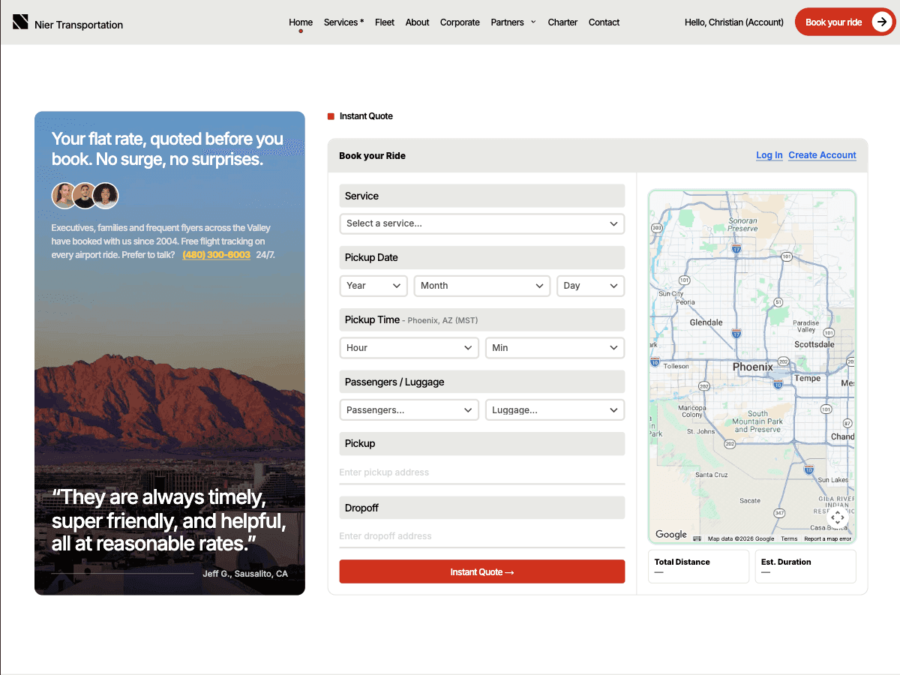Open the Services menu item
The height and width of the screenshot is (675, 900).
[x=343, y=22]
